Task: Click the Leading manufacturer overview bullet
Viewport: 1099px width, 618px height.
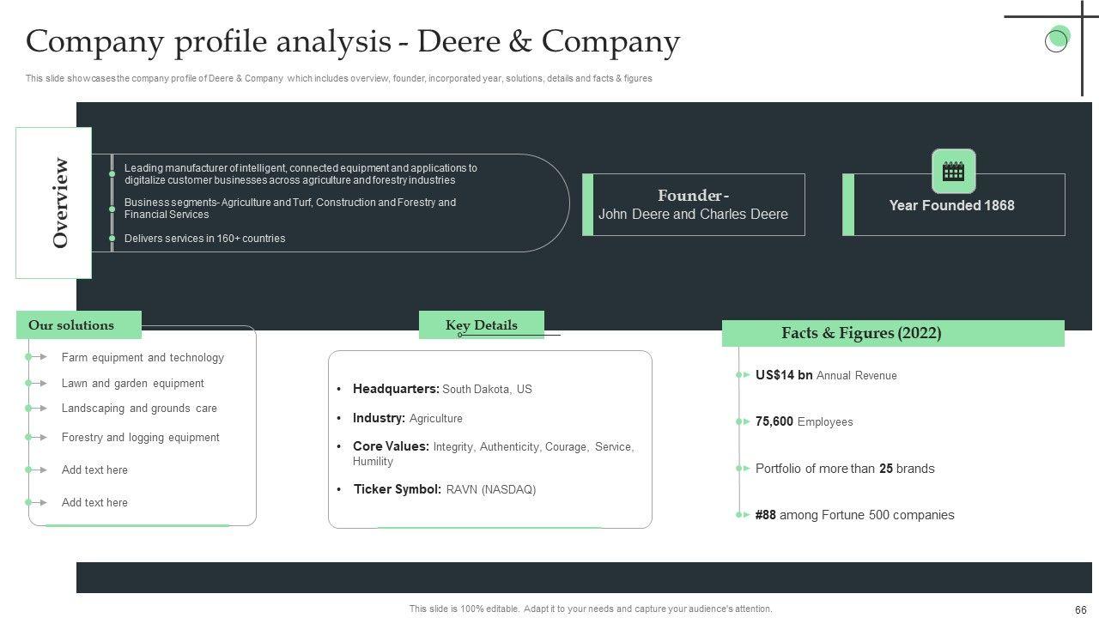Action: (x=301, y=174)
